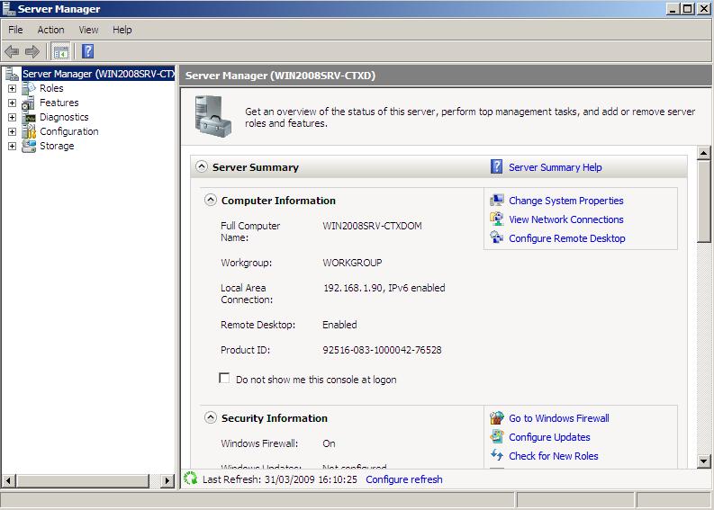Open the Help question-mark toolbar icon

tap(87, 51)
